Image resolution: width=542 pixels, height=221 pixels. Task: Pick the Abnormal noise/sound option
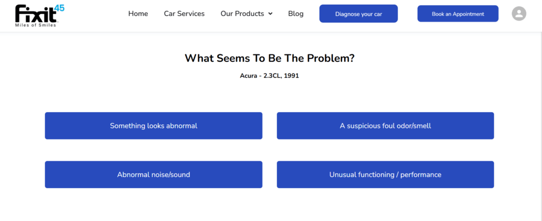click(x=153, y=174)
